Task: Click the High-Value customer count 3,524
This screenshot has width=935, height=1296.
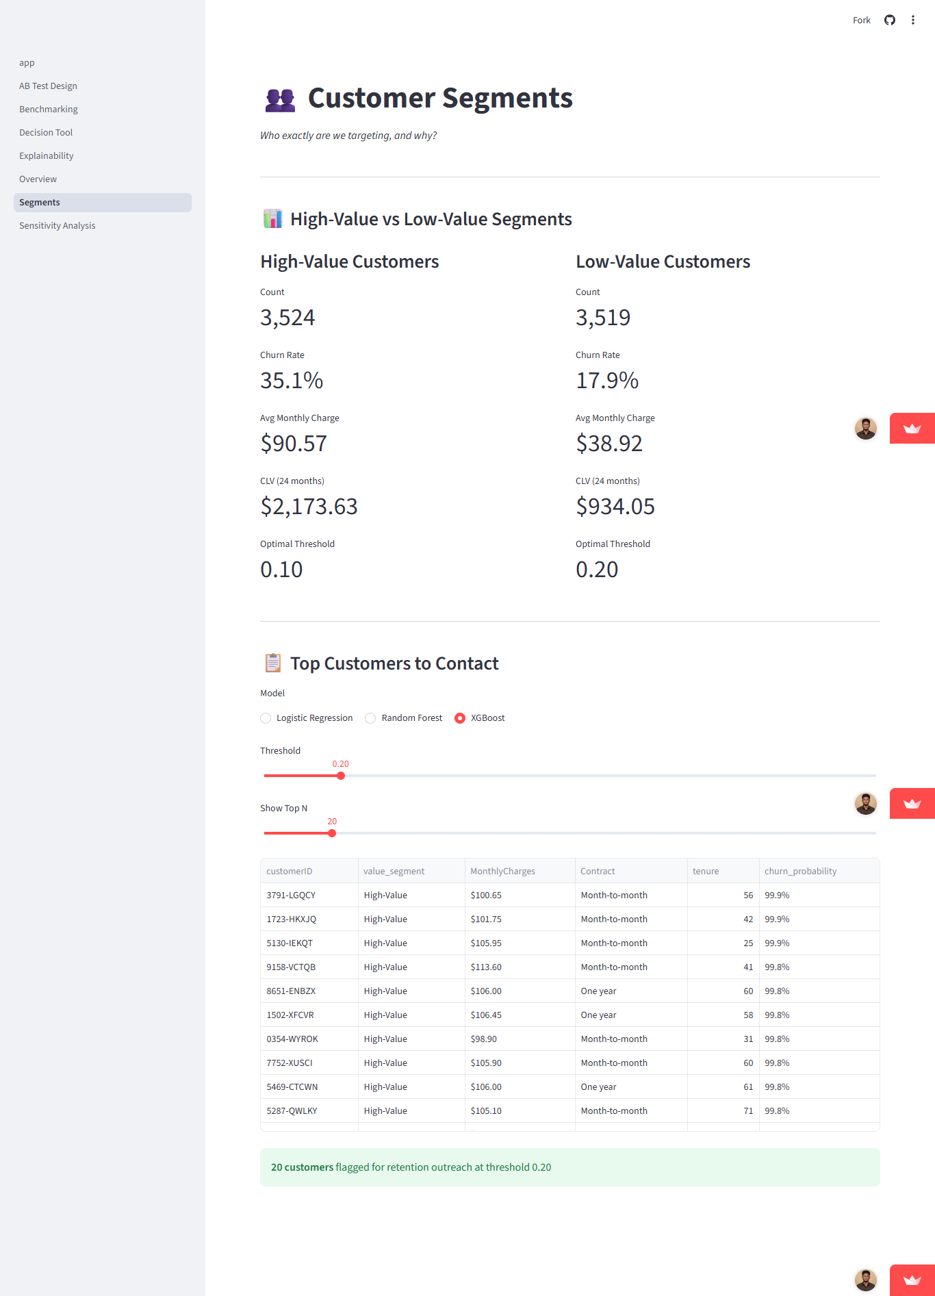Action: pos(287,318)
